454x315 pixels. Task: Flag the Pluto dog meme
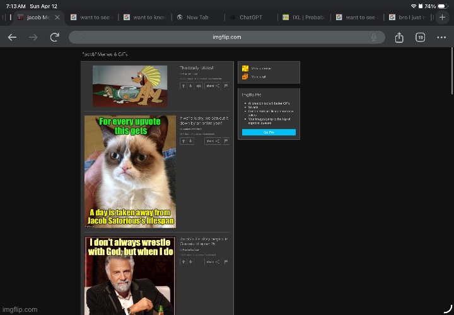(226, 86)
